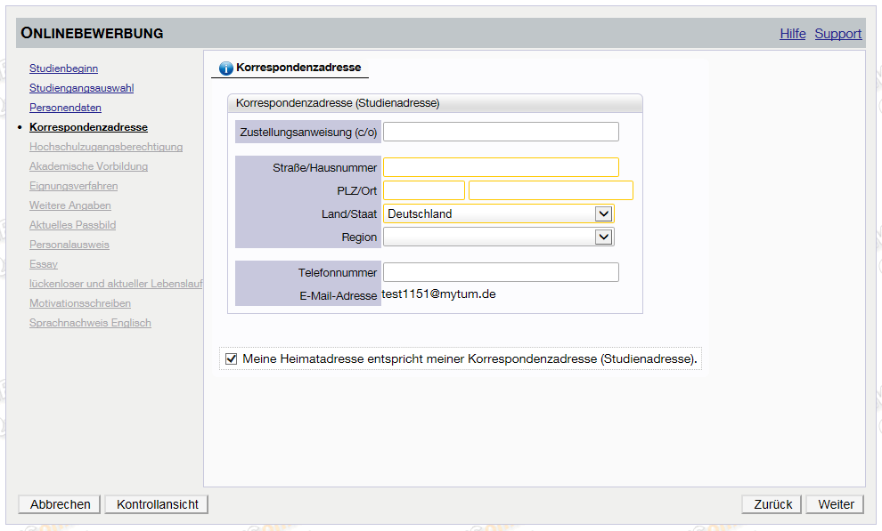Go to Studiengangsauswahl in the sidebar
Screen dimensions: 882x531
[x=81, y=88]
